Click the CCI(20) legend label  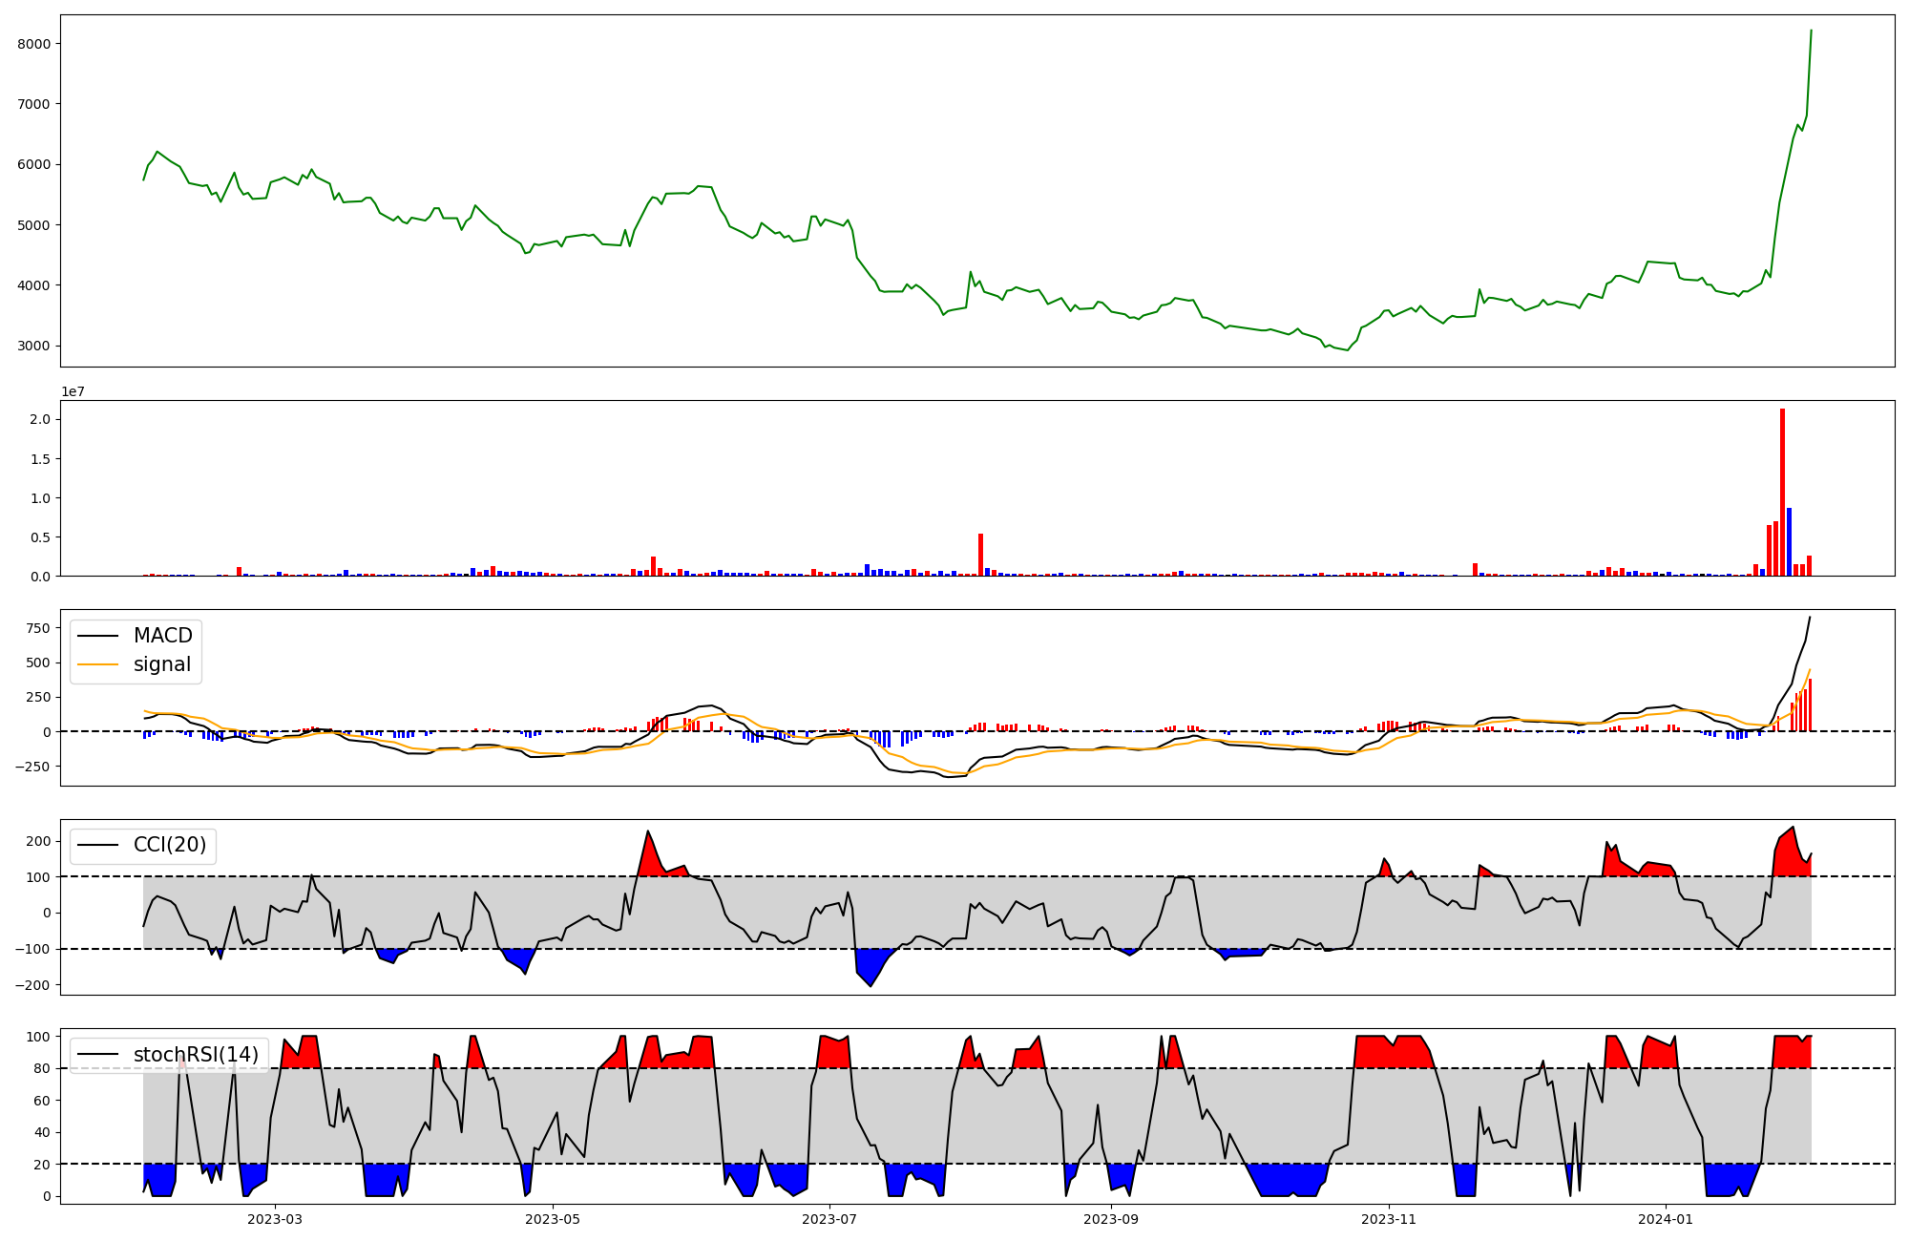pos(169,845)
